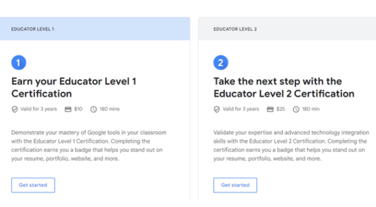Click Level 2 Valid for 3 years text
The width and height of the screenshot is (376, 207).
(241, 109)
